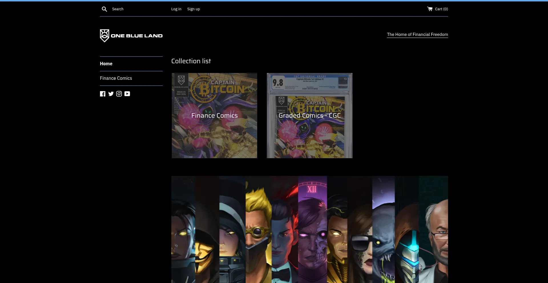548x283 pixels.
Task: Click the gold-goggled character in banner
Action: click(258, 231)
